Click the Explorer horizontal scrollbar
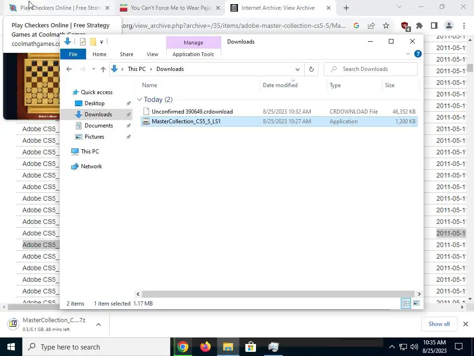This screenshot has height=356, width=474. [278, 294]
